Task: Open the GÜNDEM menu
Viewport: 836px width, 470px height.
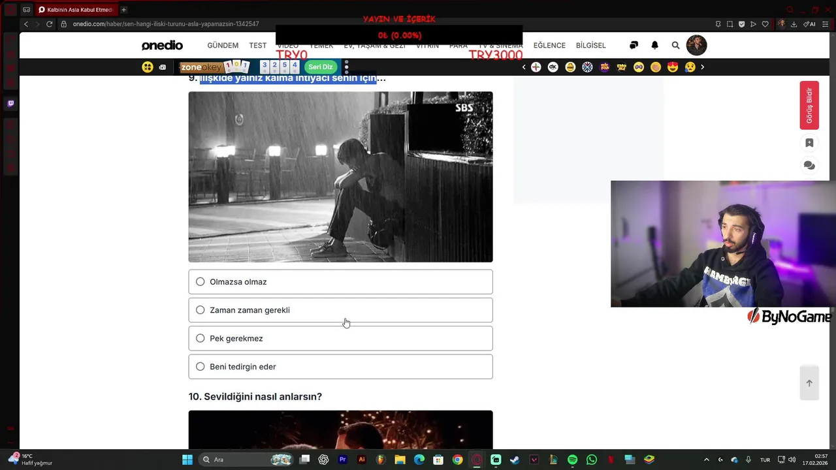Action: pos(223,45)
